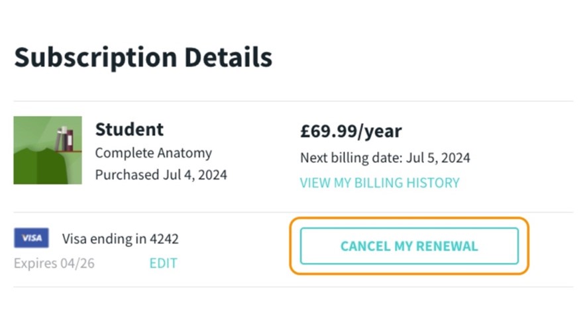Screen dimensions: 587x318
Task: Click the divider line under Subscription Details
Action: [293, 101]
